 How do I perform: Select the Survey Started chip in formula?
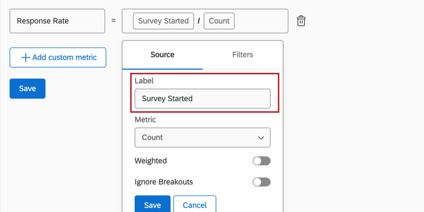(x=163, y=21)
